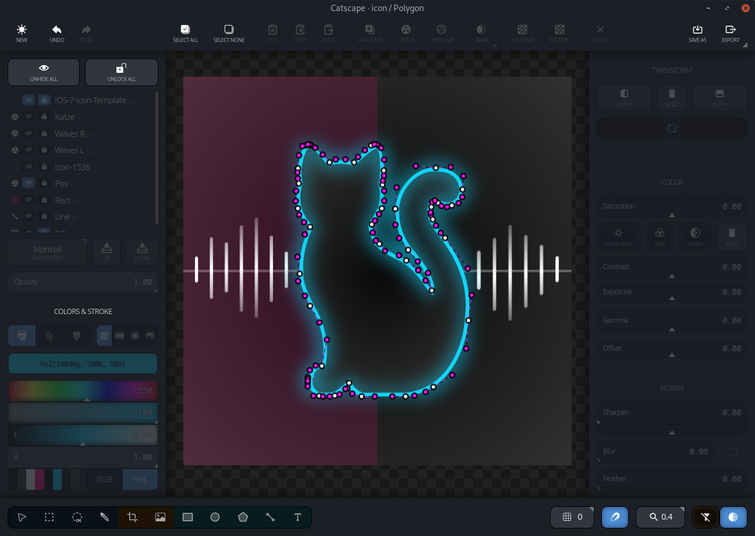The height and width of the screenshot is (536, 755).
Task: Open Save As
Action: click(x=697, y=34)
